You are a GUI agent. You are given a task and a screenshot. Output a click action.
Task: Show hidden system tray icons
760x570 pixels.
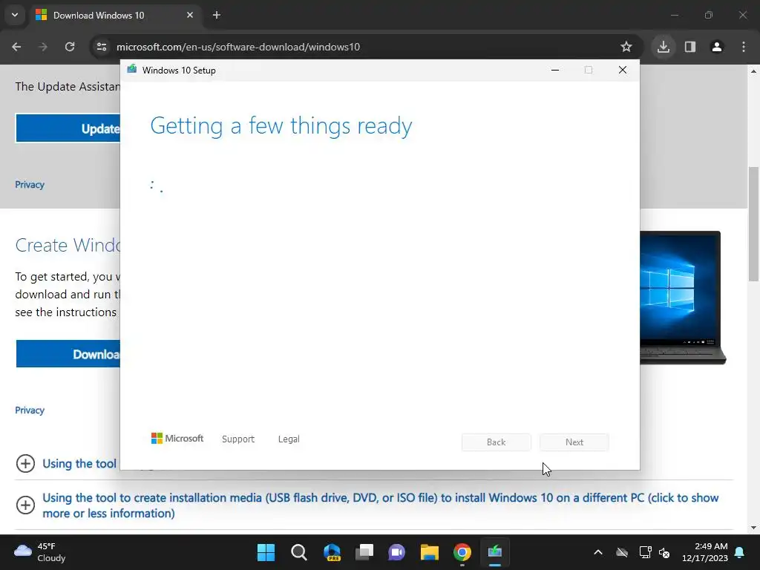point(598,552)
